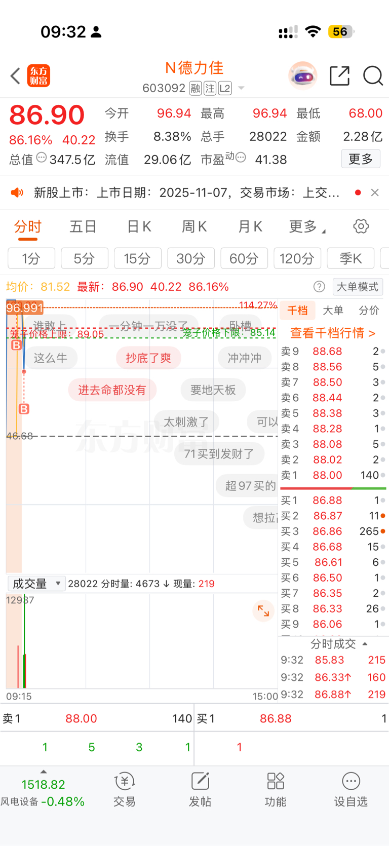Open the search magnifier icon
This screenshot has width=389, height=846.
coord(373,76)
